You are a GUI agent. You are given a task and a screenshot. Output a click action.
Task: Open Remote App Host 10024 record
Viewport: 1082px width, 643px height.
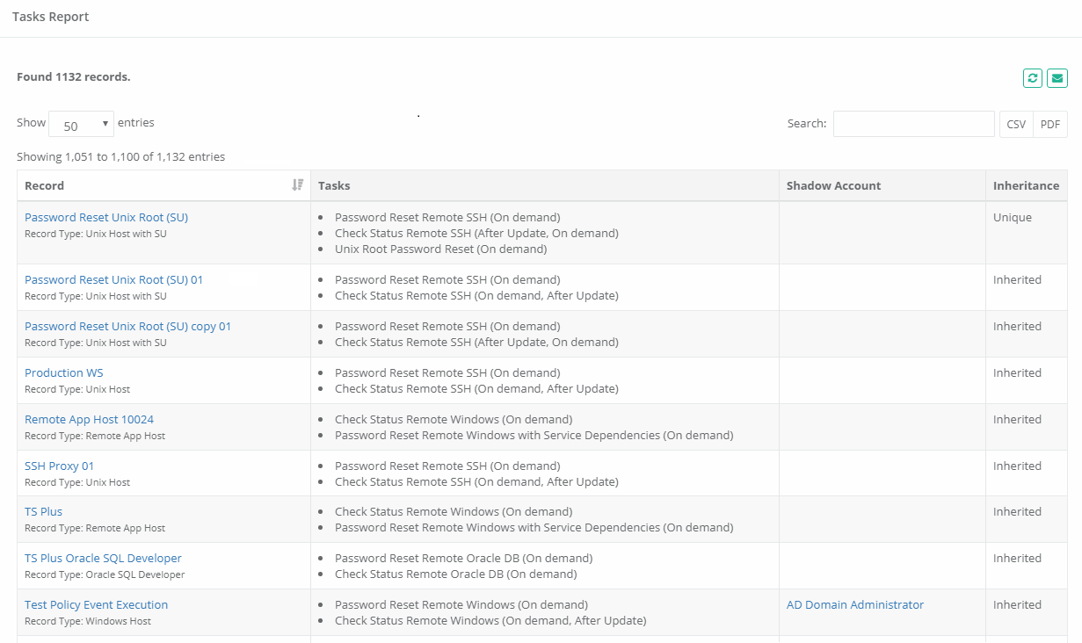[89, 420]
